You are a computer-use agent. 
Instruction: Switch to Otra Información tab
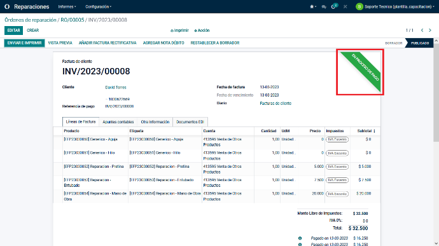(x=155, y=122)
